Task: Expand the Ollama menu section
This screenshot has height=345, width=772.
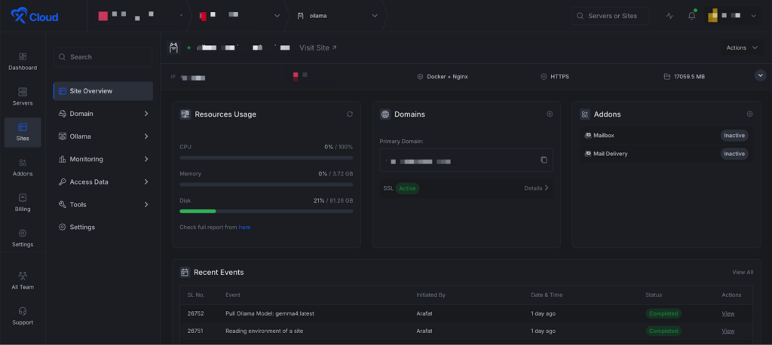Action: click(103, 136)
